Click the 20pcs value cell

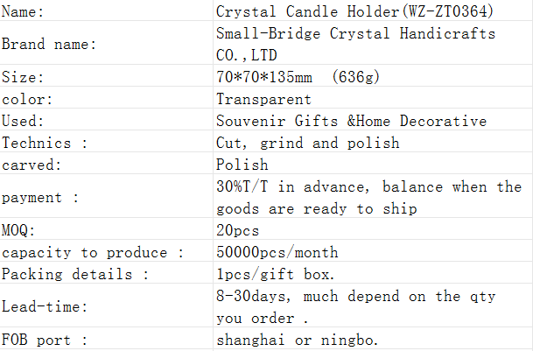[373, 229]
